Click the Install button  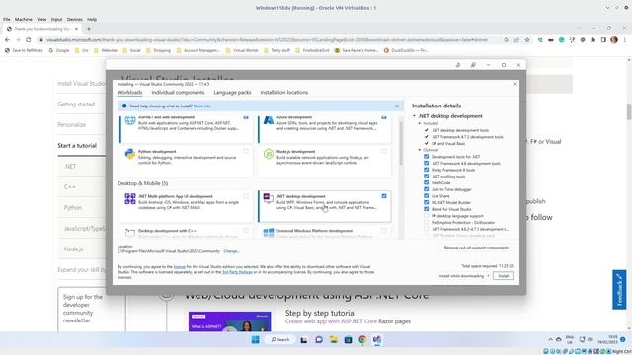(x=503, y=276)
